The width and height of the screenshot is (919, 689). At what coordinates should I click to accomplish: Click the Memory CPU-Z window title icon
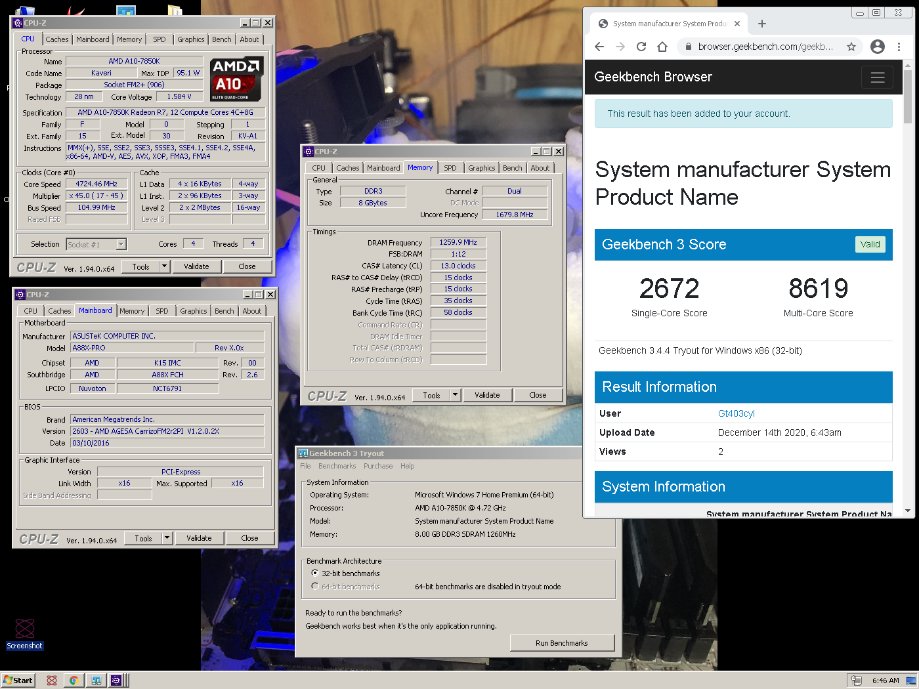(309, 152)
